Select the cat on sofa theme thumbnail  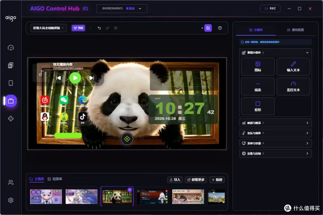(188, 196)
